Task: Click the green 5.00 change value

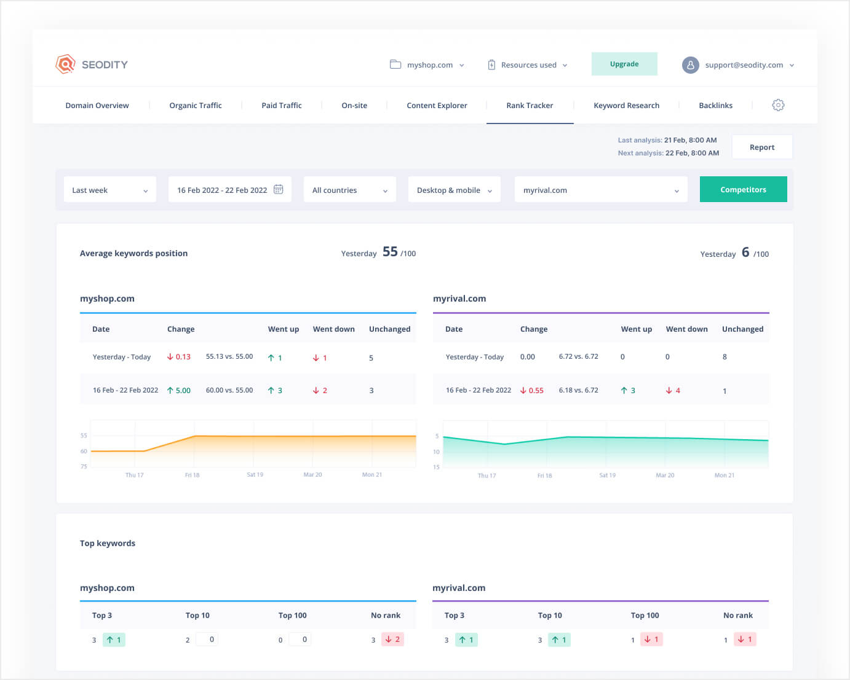Action: [179, 390]
